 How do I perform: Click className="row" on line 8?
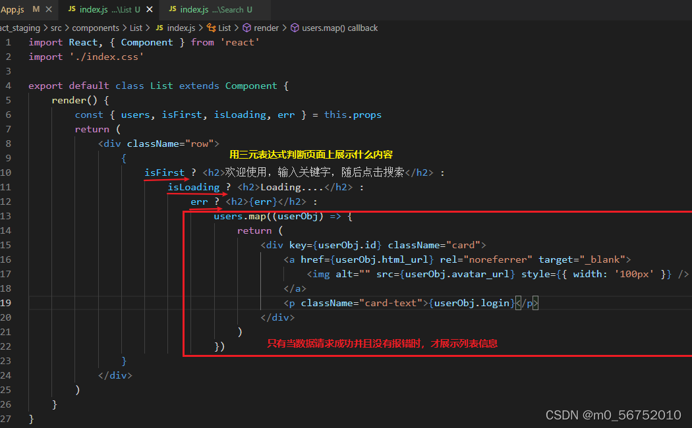tap(170, 144)
